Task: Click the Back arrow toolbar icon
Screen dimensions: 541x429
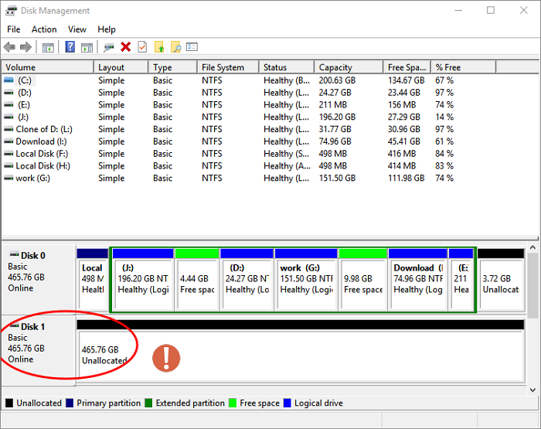Action: (x=10, y=47)
